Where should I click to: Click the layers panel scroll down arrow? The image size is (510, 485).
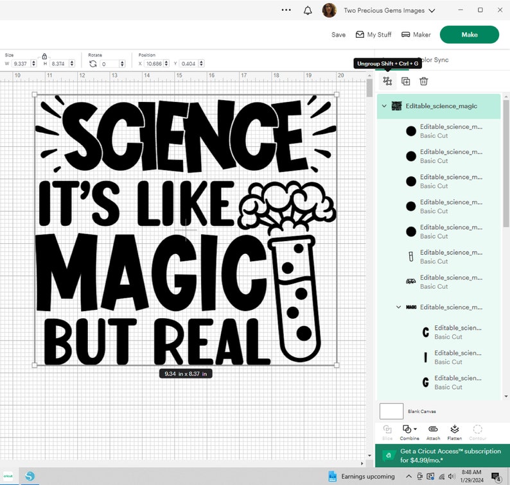pyautogui.click(x=506, y=396)
